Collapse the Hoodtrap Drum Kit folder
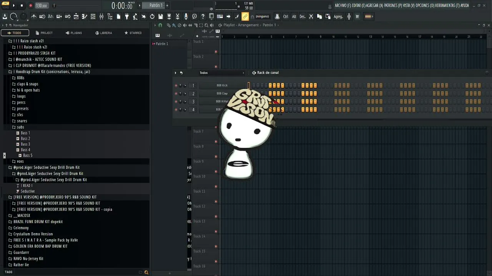Screen dimensions: 492x276 click(x=10, y=72)
